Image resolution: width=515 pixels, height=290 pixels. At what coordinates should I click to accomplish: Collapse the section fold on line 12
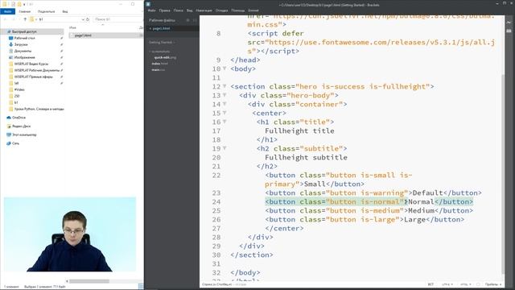click(225, 86)
